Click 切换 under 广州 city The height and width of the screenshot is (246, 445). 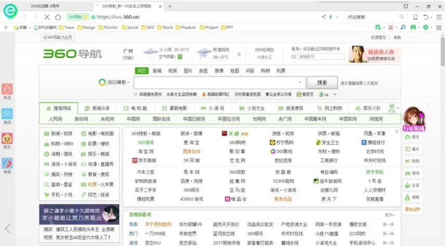(128, 58)
